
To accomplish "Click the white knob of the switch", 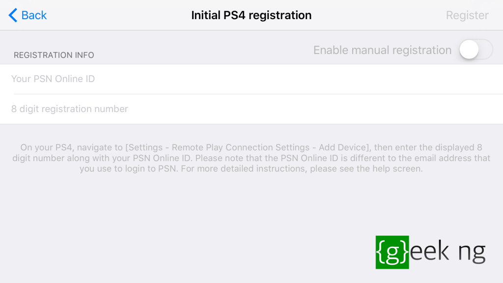I will [x=469, y=50].
